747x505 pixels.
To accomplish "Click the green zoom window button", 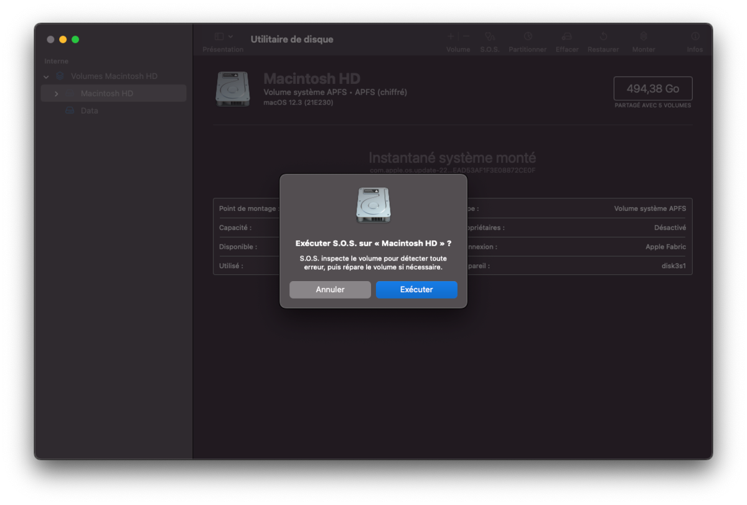I will coord(75,40).
